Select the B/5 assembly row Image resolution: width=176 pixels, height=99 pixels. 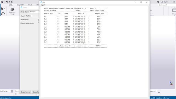click(x=73, y=23)
